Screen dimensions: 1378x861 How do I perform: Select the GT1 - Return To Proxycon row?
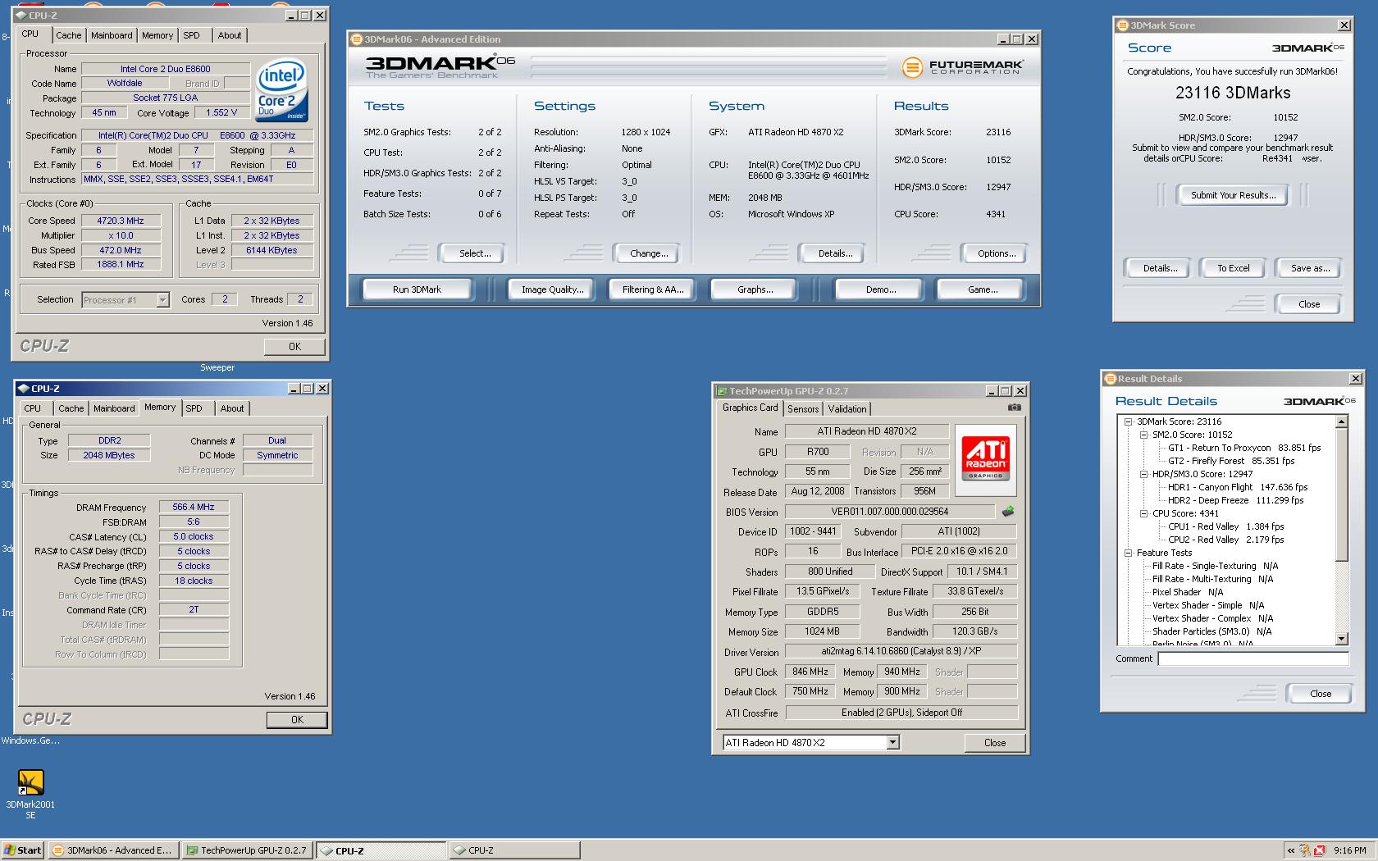pyautogui.click(x=1244, y=448)
